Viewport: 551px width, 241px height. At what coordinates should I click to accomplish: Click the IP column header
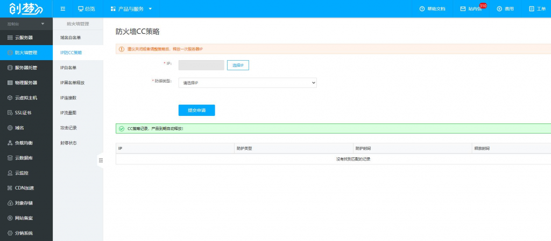click(175, 148)
